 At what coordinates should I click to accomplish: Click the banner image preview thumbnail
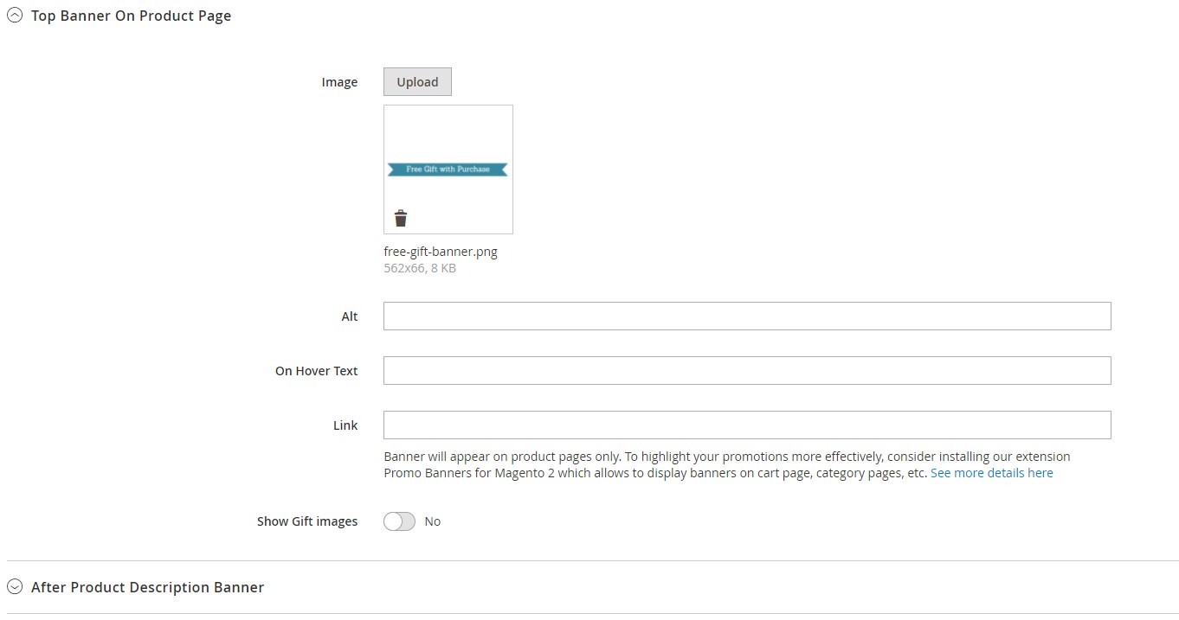(448, 138)
